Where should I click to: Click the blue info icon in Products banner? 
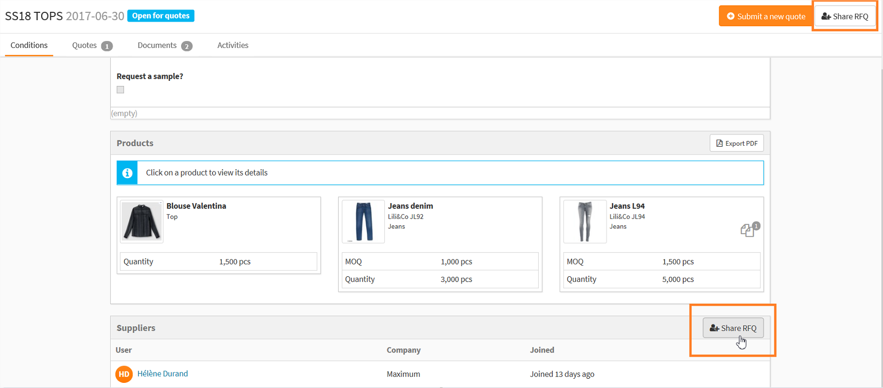tap(127, 173)
